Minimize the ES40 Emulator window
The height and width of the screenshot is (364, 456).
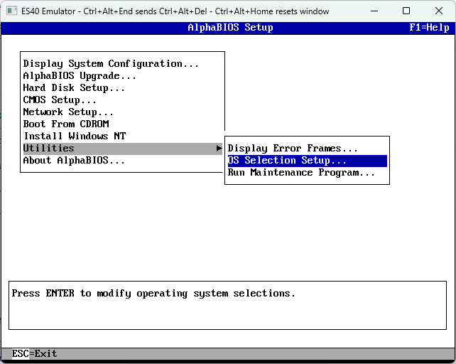tap(374, 11)
